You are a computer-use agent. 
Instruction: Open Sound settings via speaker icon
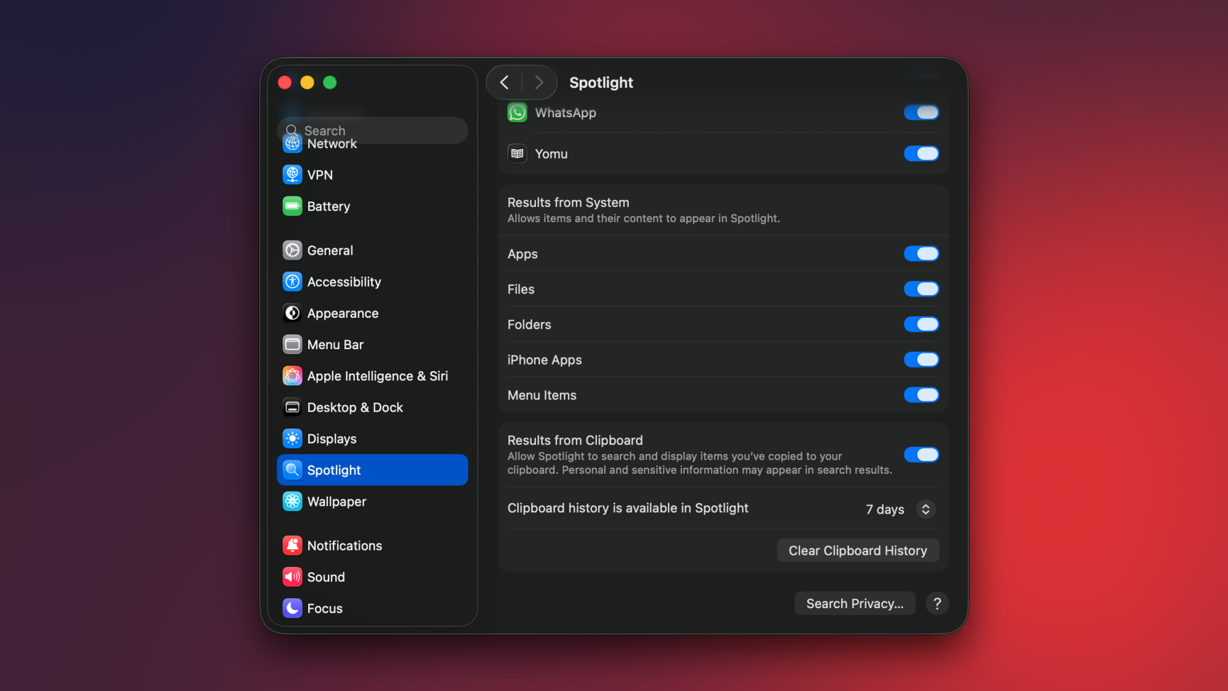tap(292, 577)
